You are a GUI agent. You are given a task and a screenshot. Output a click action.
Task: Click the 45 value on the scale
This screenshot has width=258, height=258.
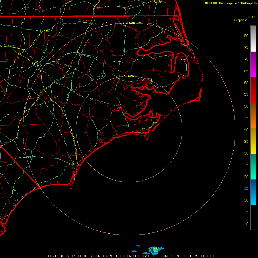[246, 118]
